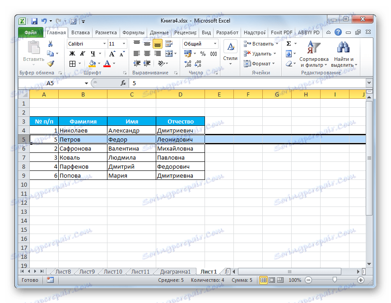The image size is (391, 303).
Task: Open the Файл tab
Action: point(31,32)
